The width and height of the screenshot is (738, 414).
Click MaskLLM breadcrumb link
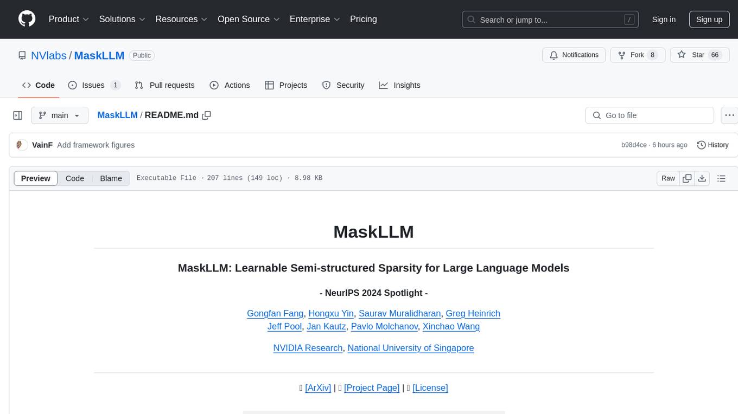(117, 115)
